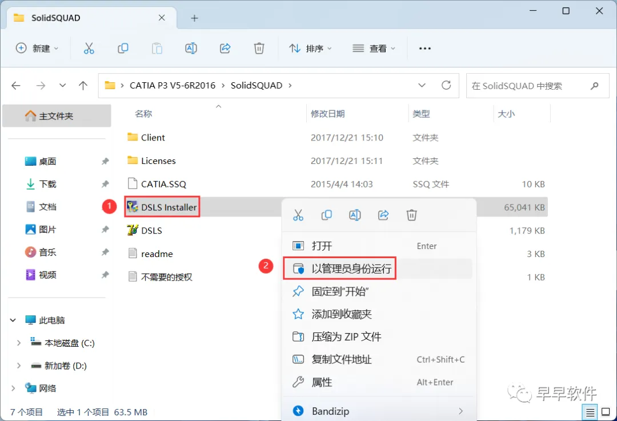Go back with the left arrow
Image resolution: width=617 pixels, height=421 pixels.
tap(16, 85)
